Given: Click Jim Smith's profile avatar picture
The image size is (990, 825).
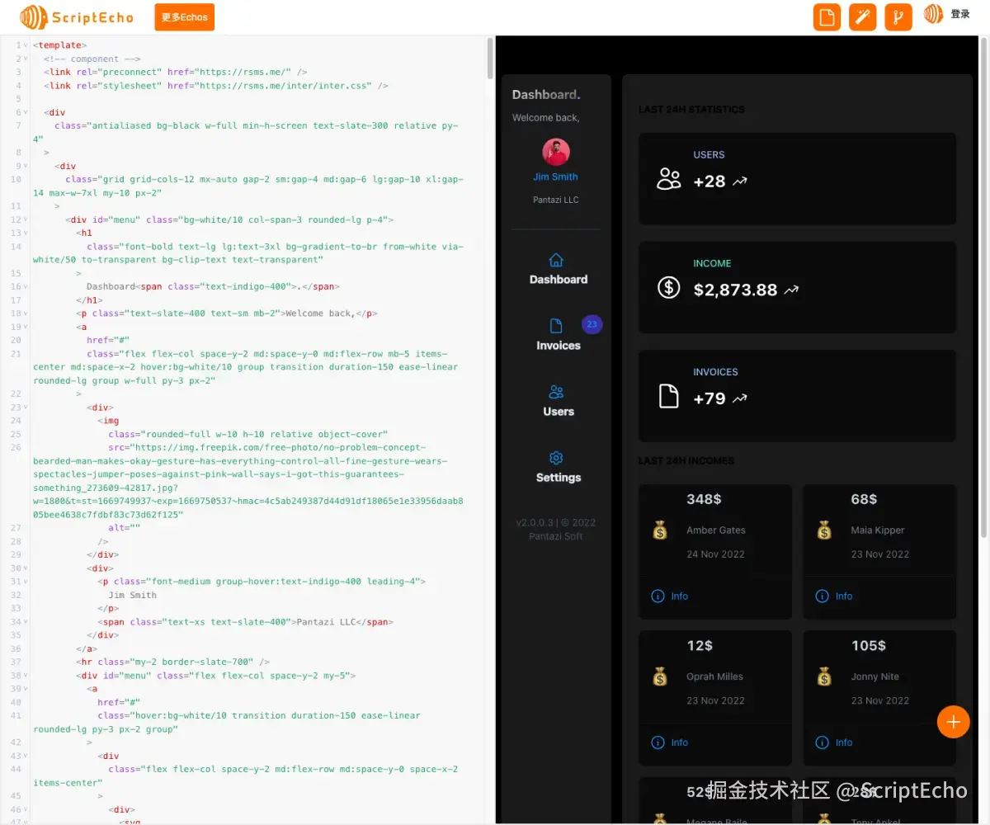Looking at the screenshot, I should 556,152.
